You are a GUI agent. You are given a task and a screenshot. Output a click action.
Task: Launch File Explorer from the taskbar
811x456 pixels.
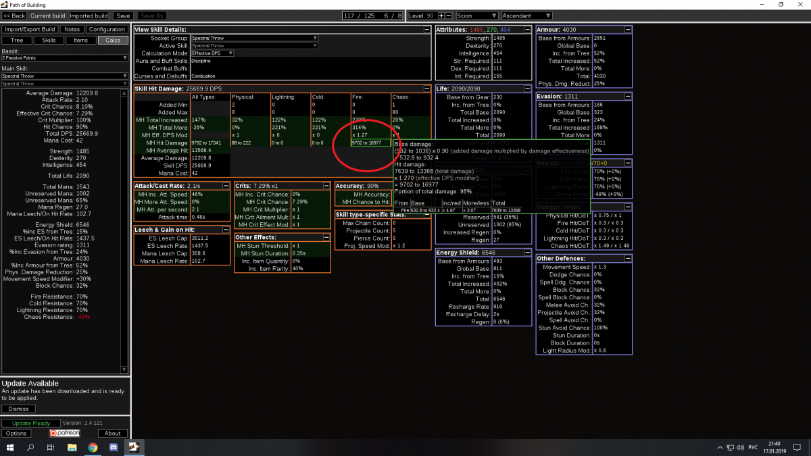point(72,447)
